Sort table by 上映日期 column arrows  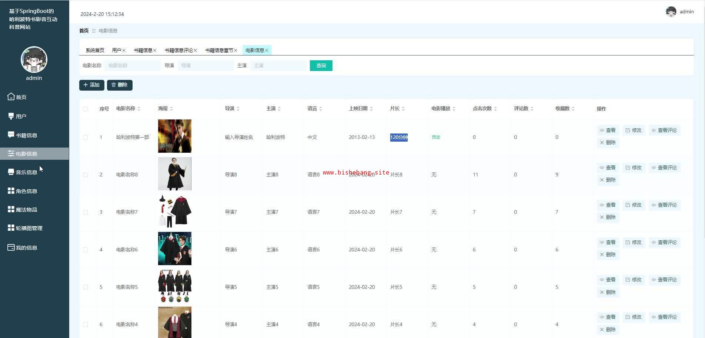[371, 109]
